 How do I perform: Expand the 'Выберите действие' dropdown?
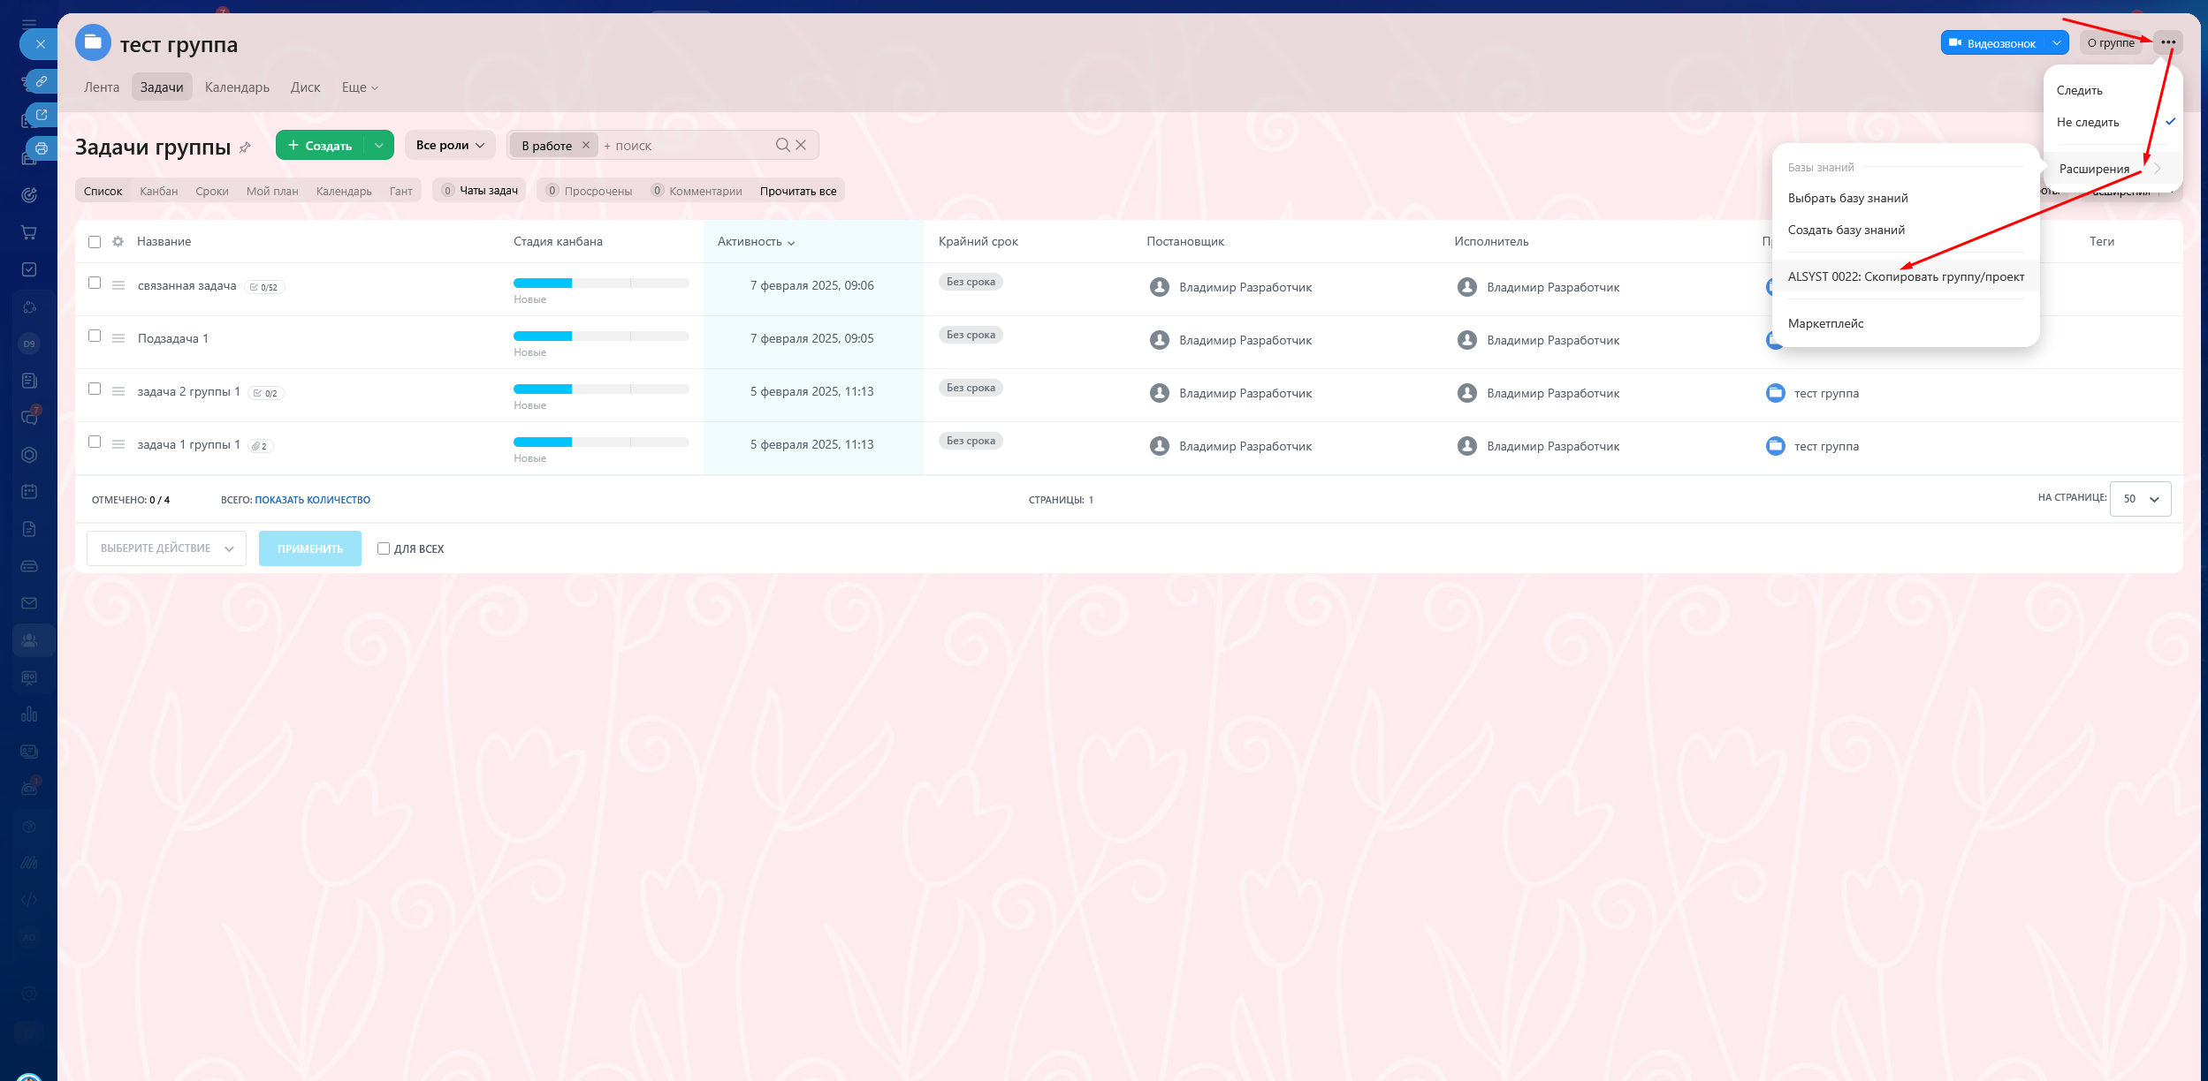click(166, 548)
